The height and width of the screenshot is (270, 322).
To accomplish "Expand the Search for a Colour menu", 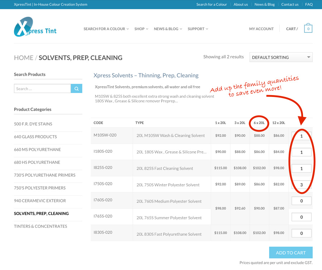I will pos(106,29).
